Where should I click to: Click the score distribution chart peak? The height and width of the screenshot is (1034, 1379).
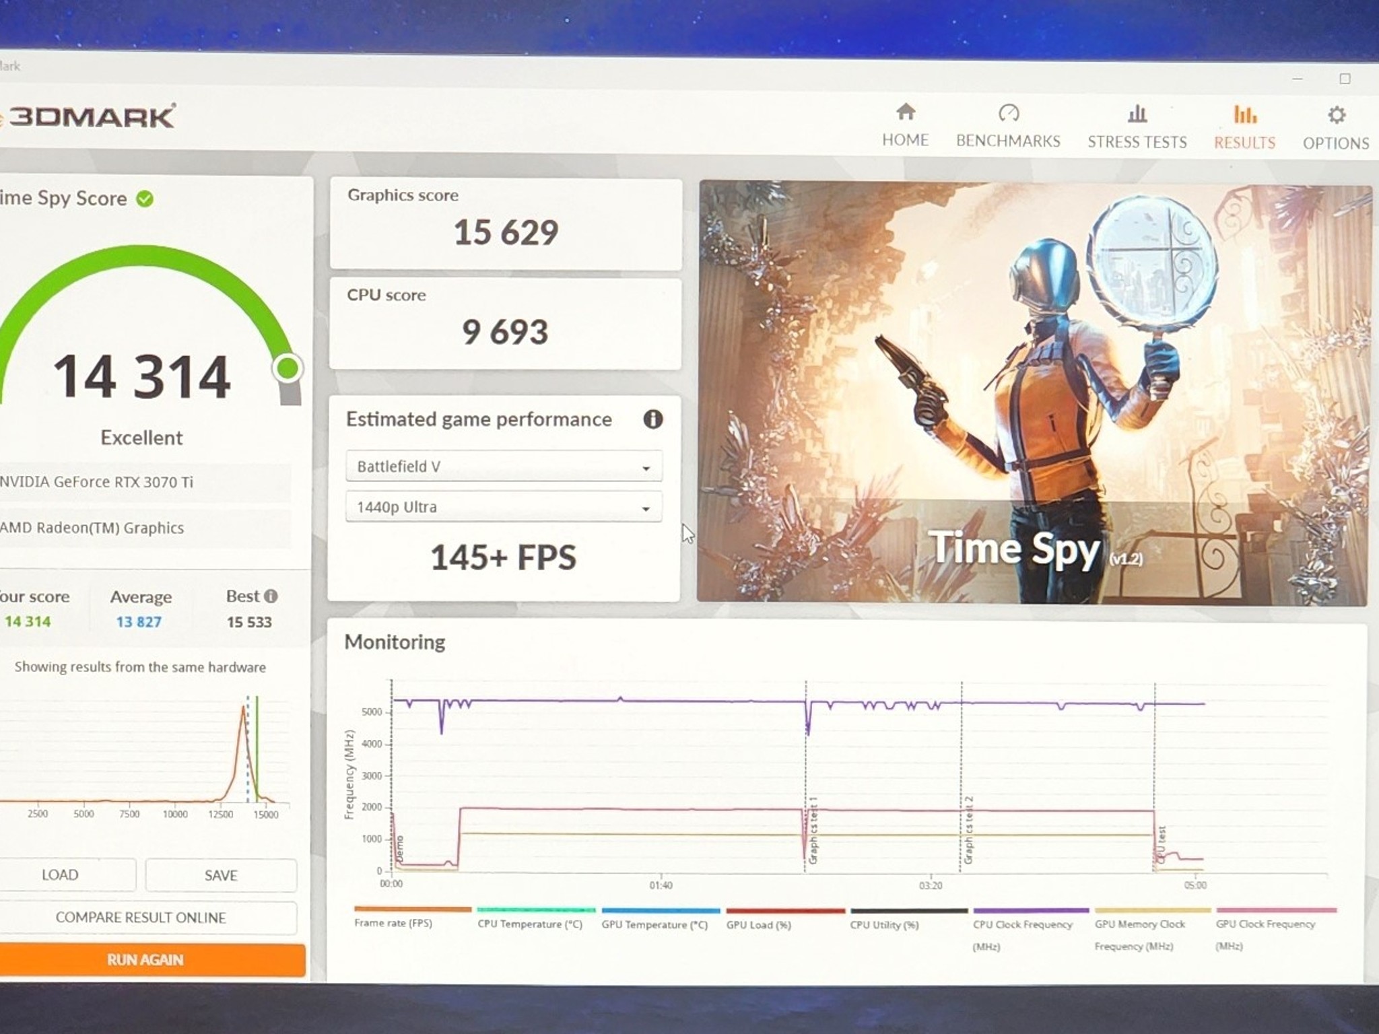244,708
